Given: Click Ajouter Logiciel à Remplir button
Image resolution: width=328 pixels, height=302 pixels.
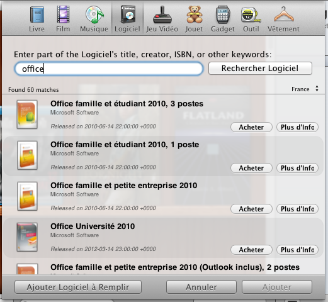Looking at the screenshot, I should pos(78,287).
